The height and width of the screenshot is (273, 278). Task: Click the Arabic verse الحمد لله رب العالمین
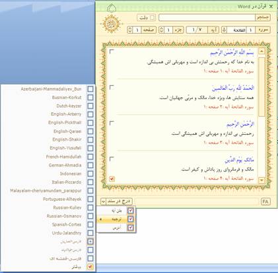(x=233, y=89)
